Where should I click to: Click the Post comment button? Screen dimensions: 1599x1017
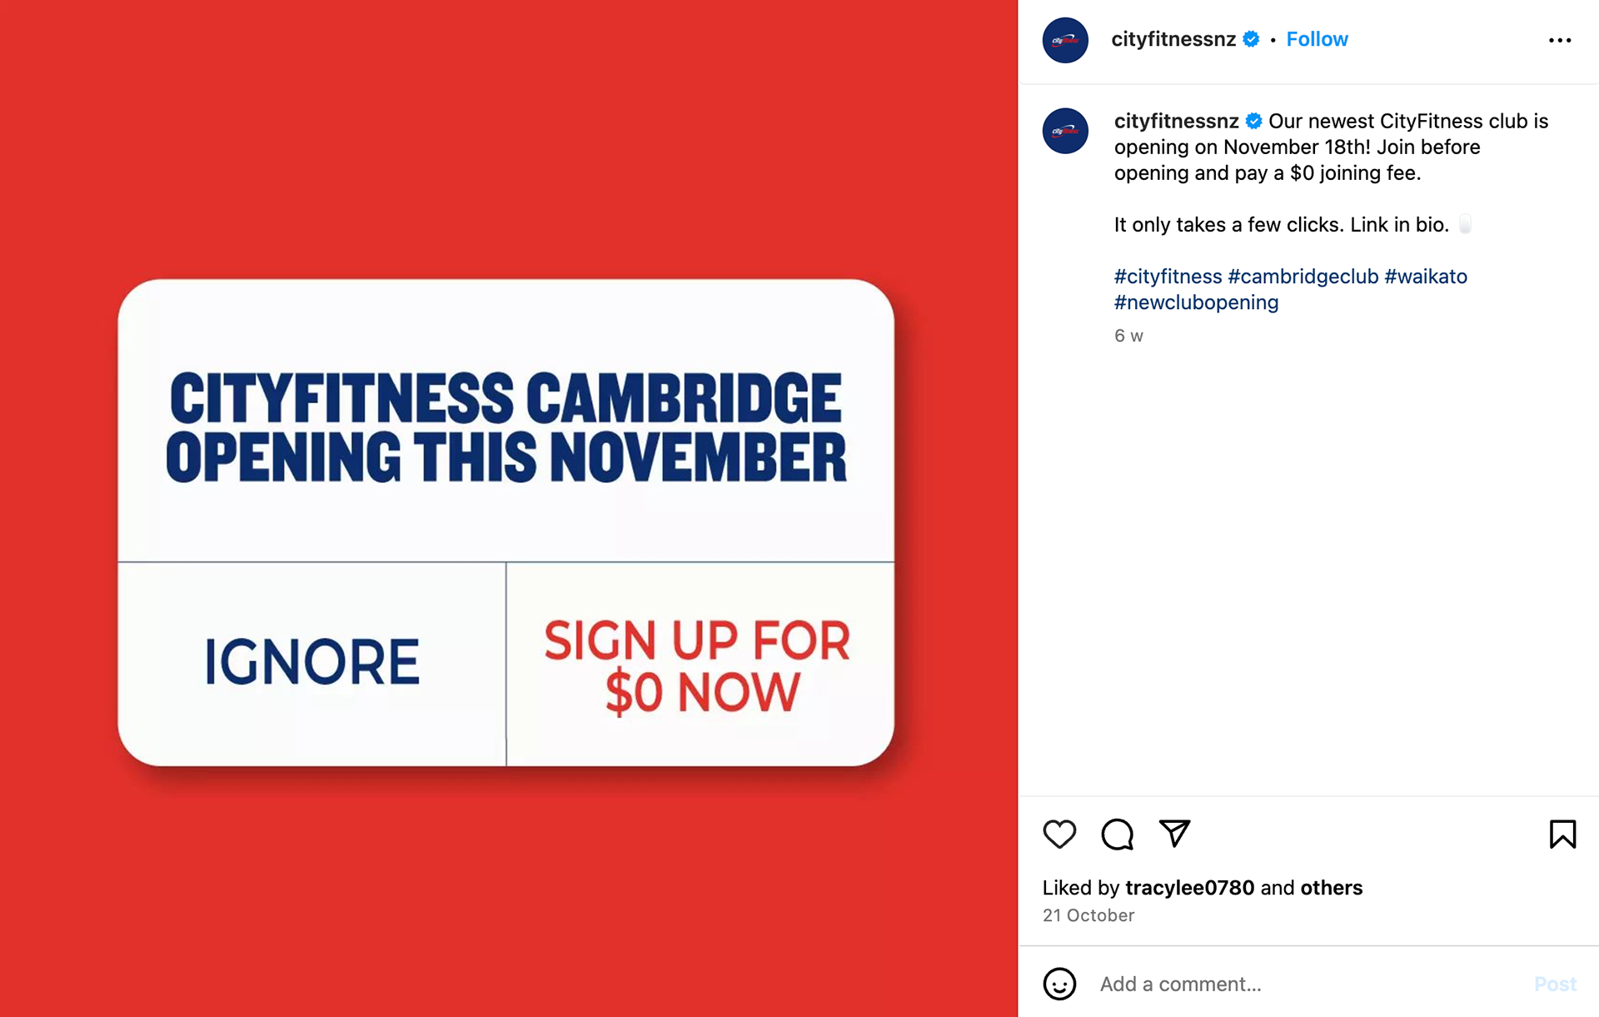click(1555, 984)
